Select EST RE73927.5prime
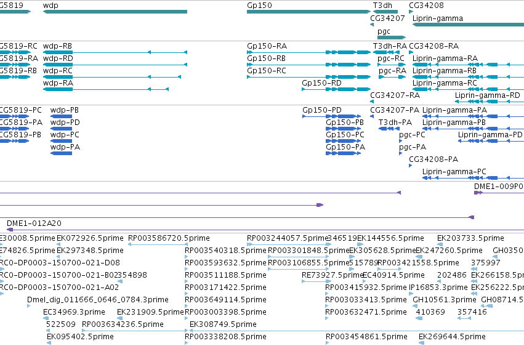This screenshot has width=524, height=346. 316,281
